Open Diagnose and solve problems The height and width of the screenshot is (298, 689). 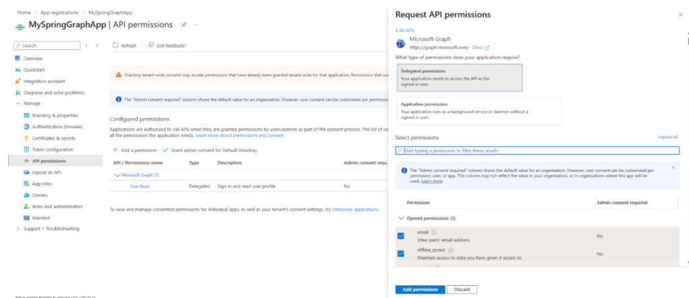click(x=54, y=93)
